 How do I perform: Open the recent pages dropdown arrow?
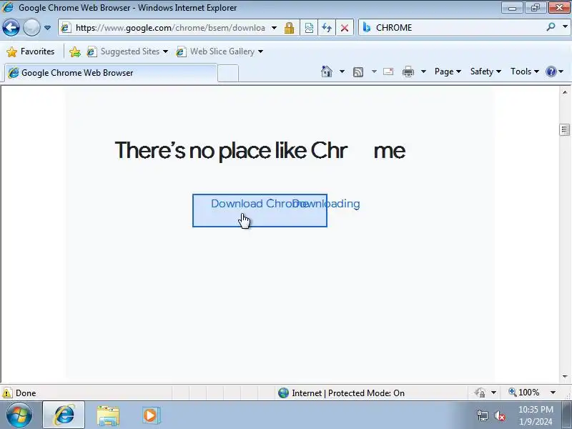click(47, 28)
